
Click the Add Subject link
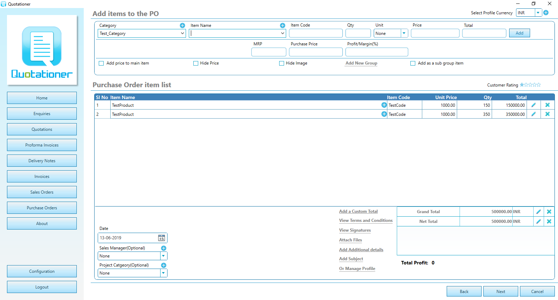[351, 259]
